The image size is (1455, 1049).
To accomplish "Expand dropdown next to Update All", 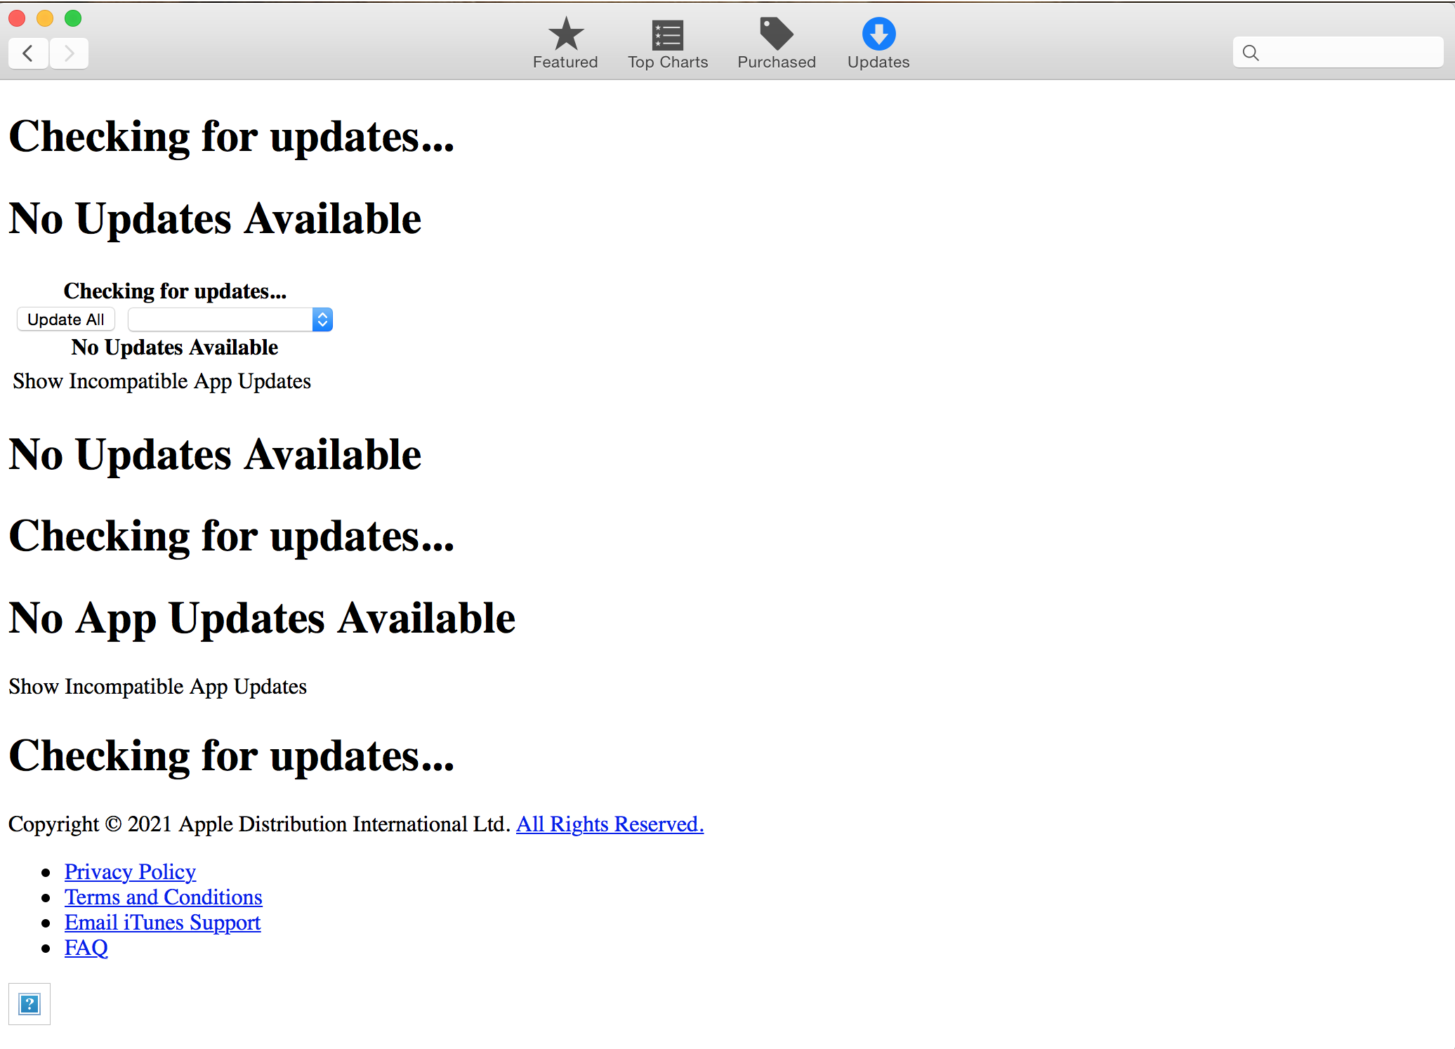I will click(x=221, y=320).
